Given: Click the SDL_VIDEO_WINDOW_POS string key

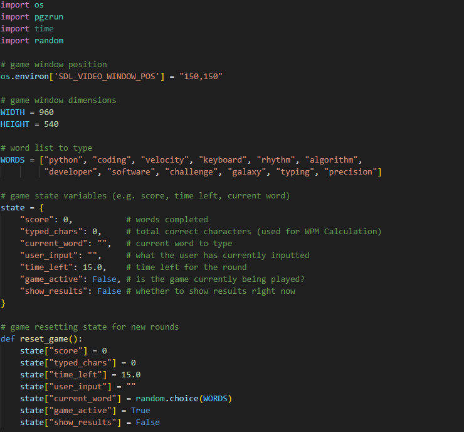Looking at the screenshot, I should pos(95,76).
